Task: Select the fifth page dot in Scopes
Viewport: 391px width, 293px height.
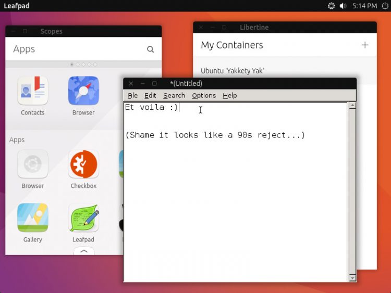Action: point(95,65)
